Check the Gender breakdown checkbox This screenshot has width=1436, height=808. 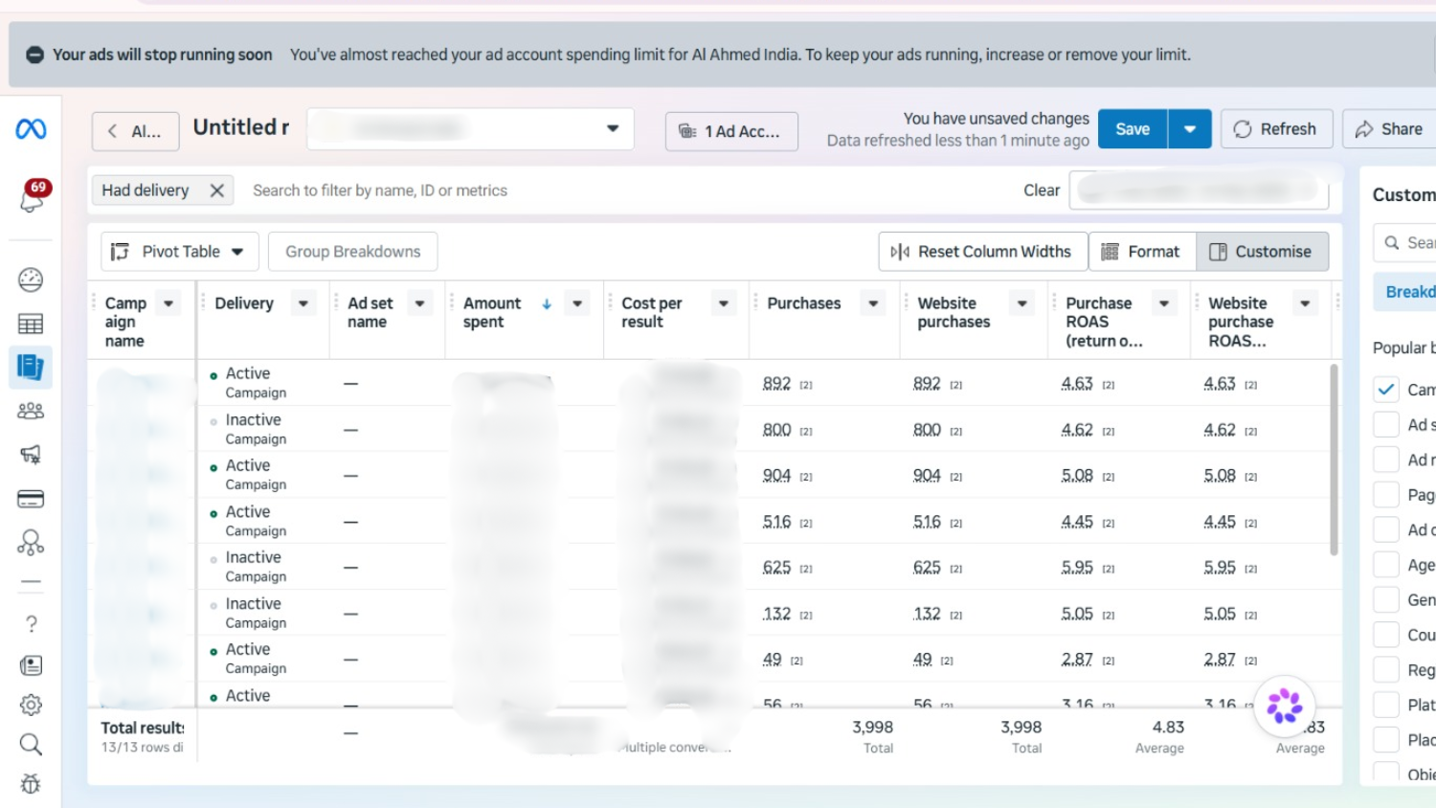(x=1385, y=599)
